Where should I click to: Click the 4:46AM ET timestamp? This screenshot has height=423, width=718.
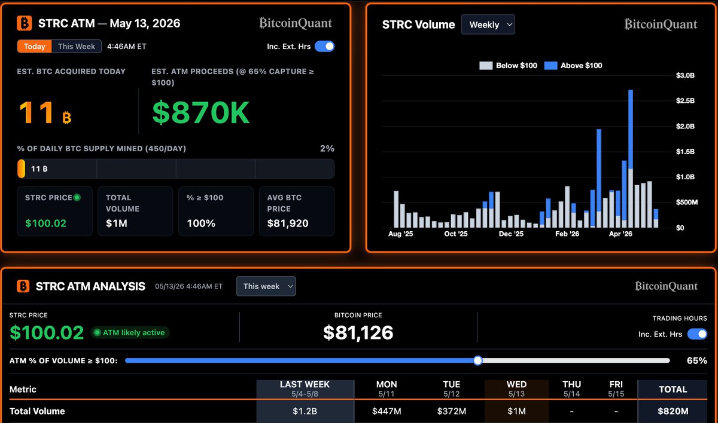point(127,46)
